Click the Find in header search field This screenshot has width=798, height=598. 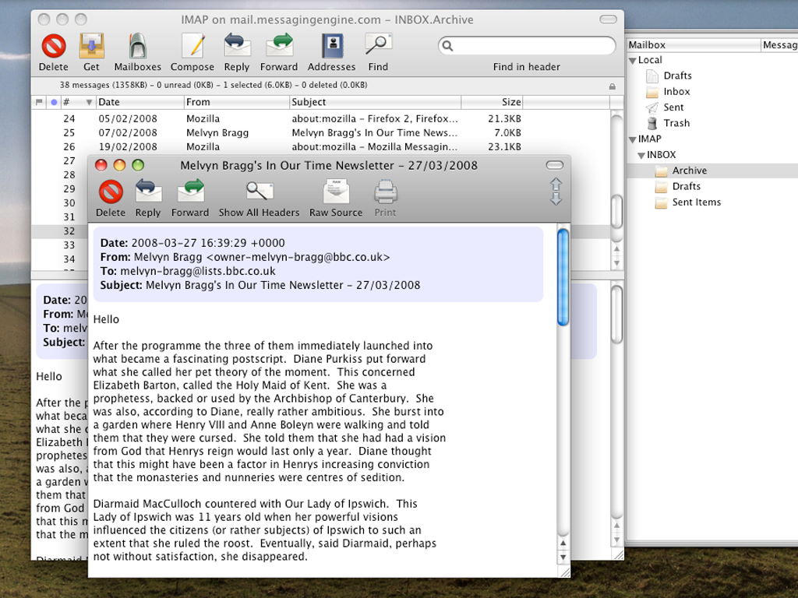pyautogui.click(x=527, y=46)
